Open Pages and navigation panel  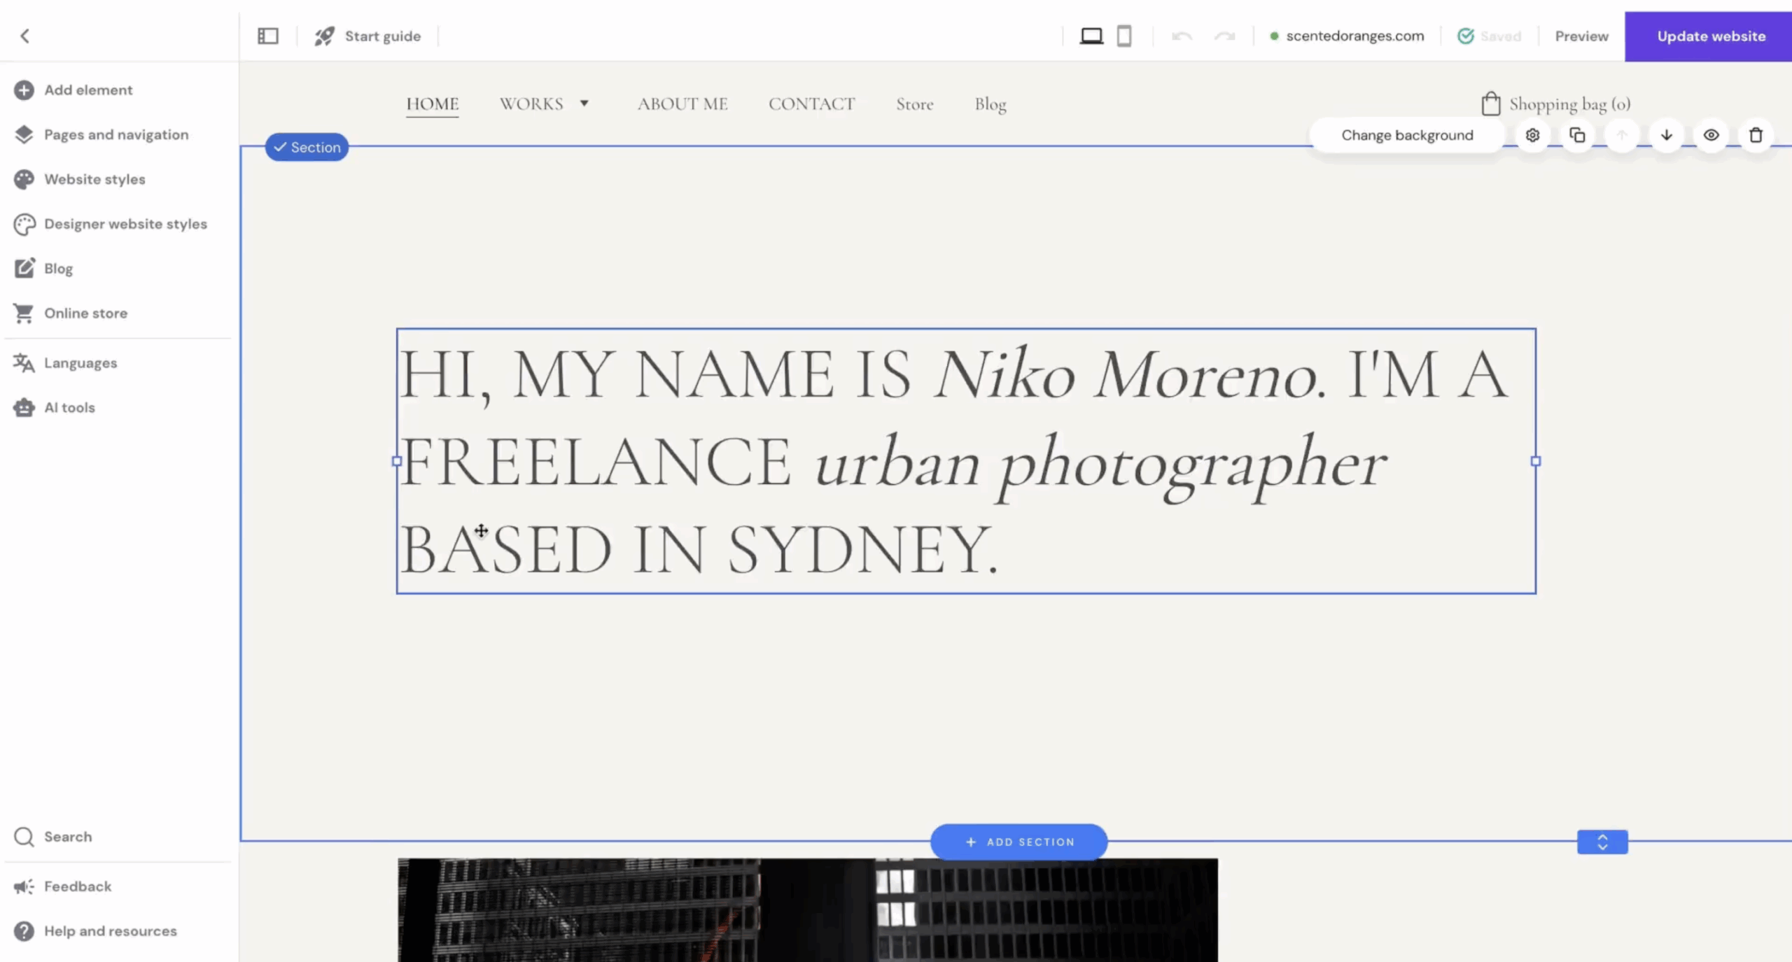coord(115,134)
